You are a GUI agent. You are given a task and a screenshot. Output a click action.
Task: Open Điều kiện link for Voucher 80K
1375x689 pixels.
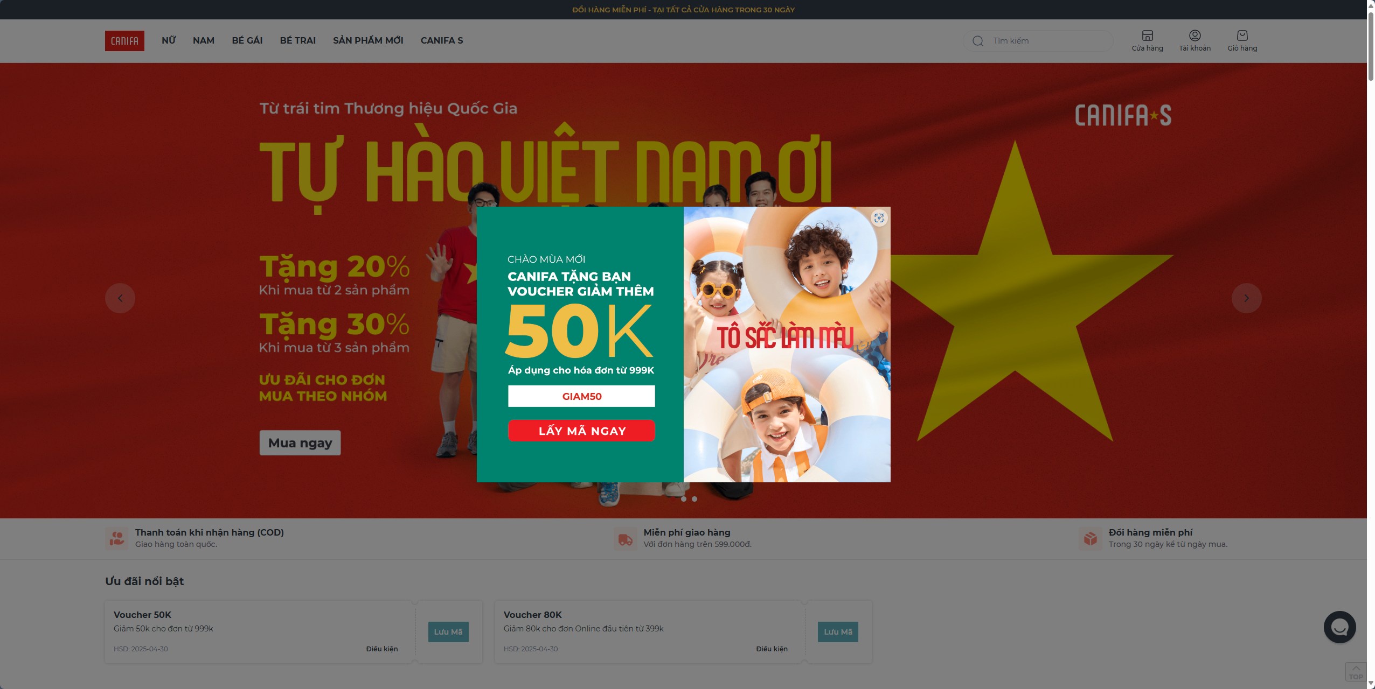(x=772, y=649)
